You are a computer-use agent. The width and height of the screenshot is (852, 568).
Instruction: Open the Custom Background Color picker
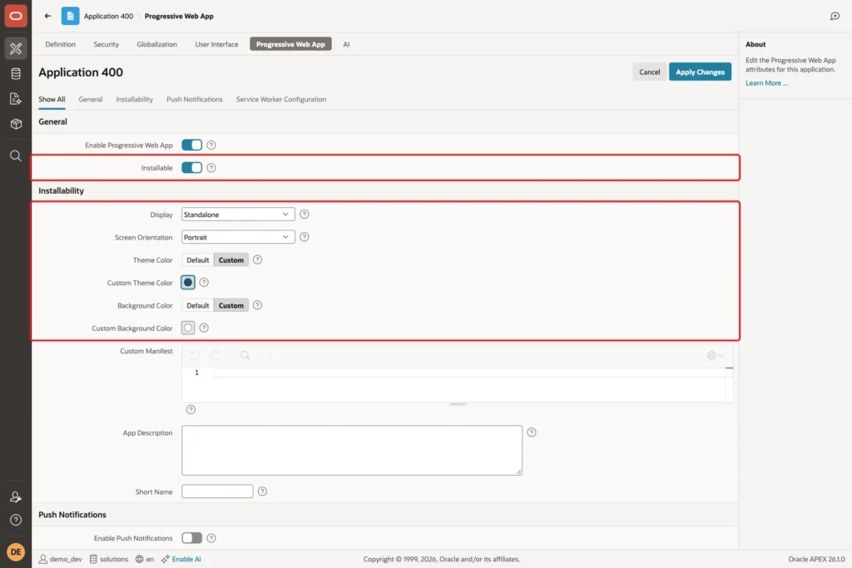(188, 328)
